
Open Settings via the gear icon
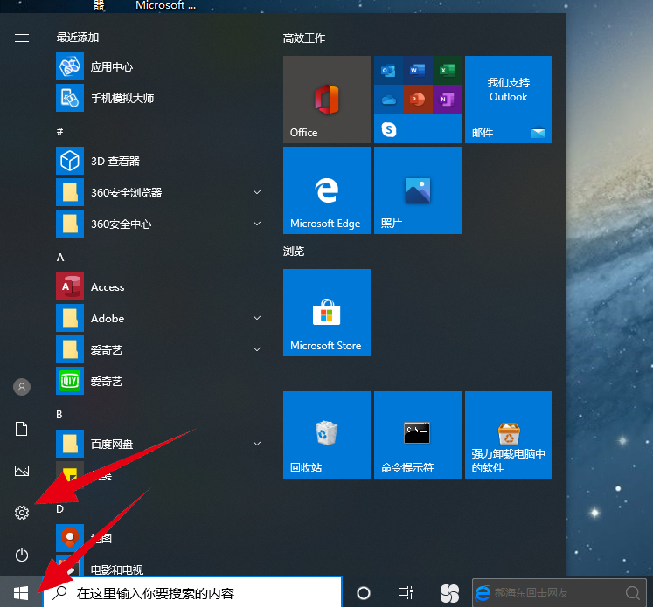coord(22,513)
